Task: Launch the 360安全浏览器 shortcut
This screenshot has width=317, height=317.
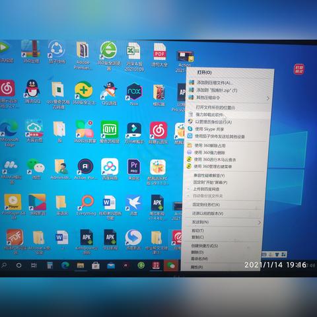Action: [108, 50]
